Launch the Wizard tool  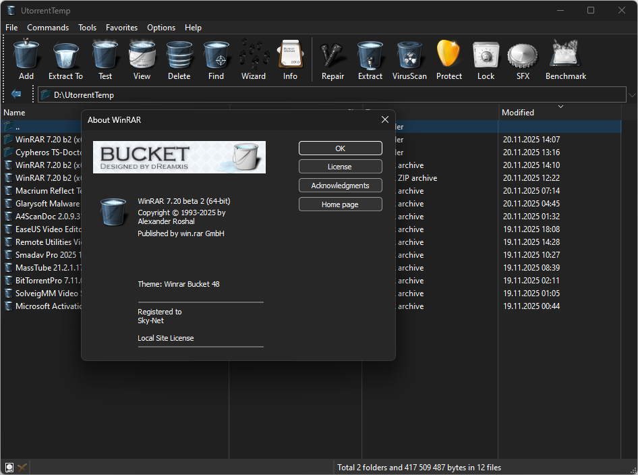click(254, 59)
